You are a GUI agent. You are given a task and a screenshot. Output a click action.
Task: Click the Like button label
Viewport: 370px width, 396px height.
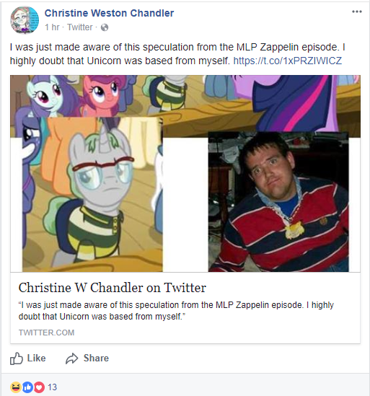[x=36, y=358]
